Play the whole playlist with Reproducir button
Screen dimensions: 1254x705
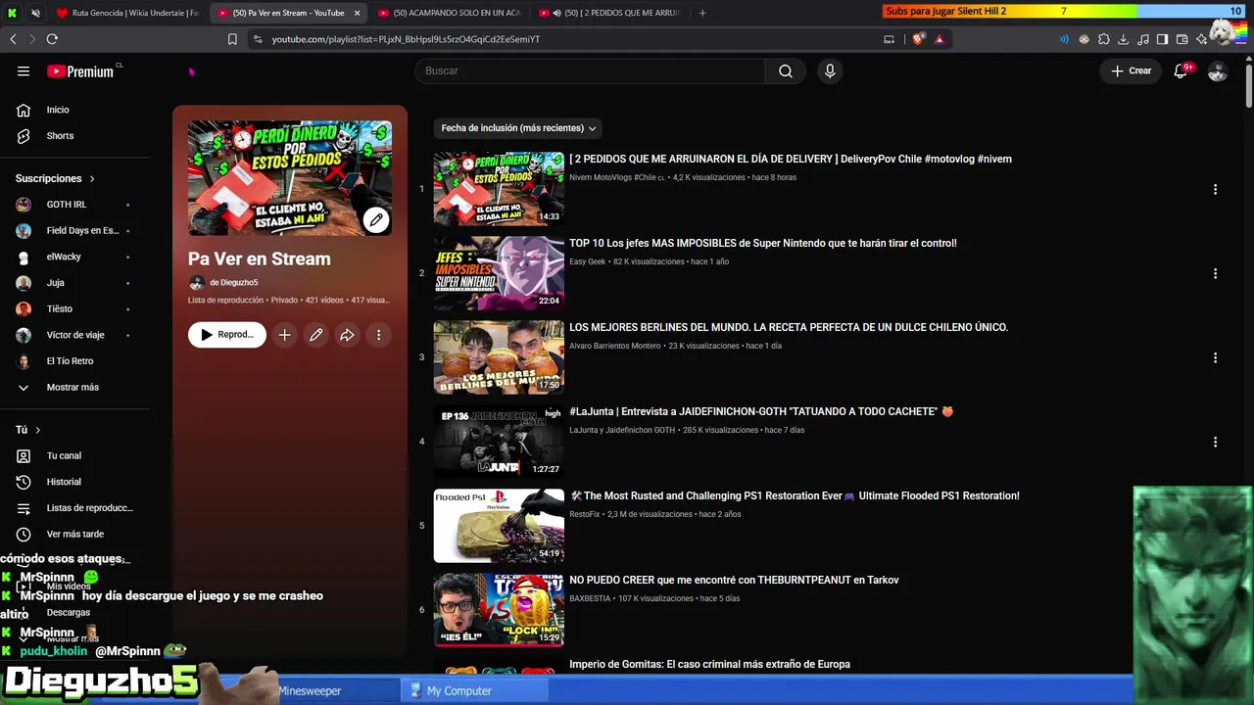tap(227, 335)
